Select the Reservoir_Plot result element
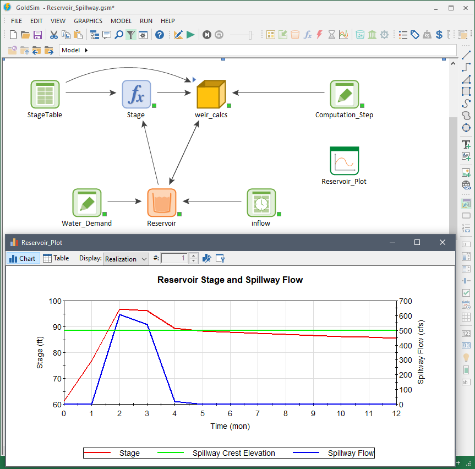 [344, 161]
